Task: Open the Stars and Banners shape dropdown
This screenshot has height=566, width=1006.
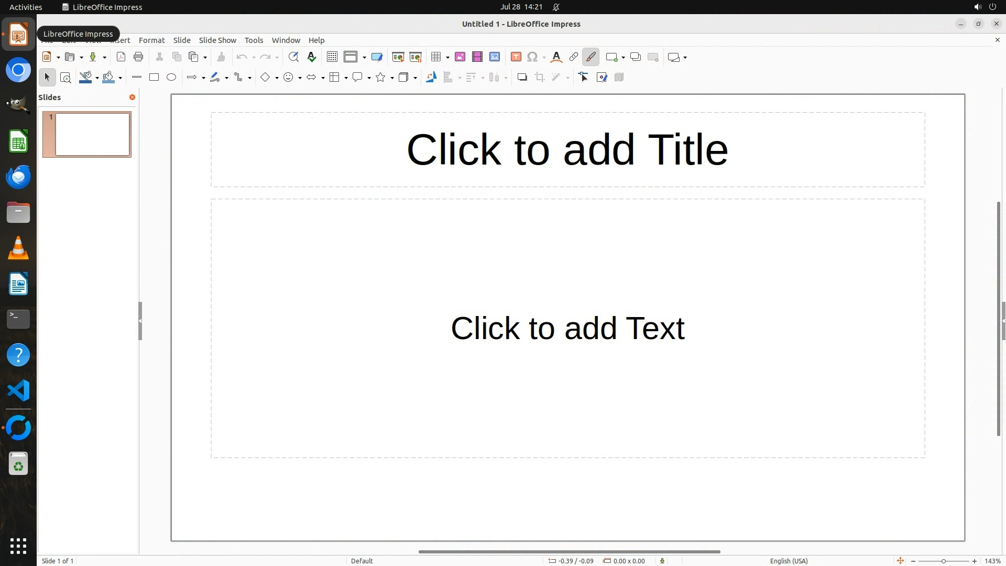Action: [x=392, y=78]
